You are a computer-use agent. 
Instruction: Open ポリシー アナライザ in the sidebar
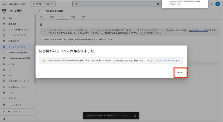(x=17, y=35)
